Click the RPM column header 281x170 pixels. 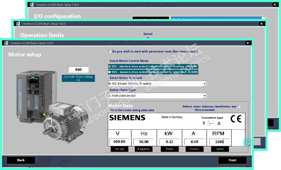[x=218, y=134]
